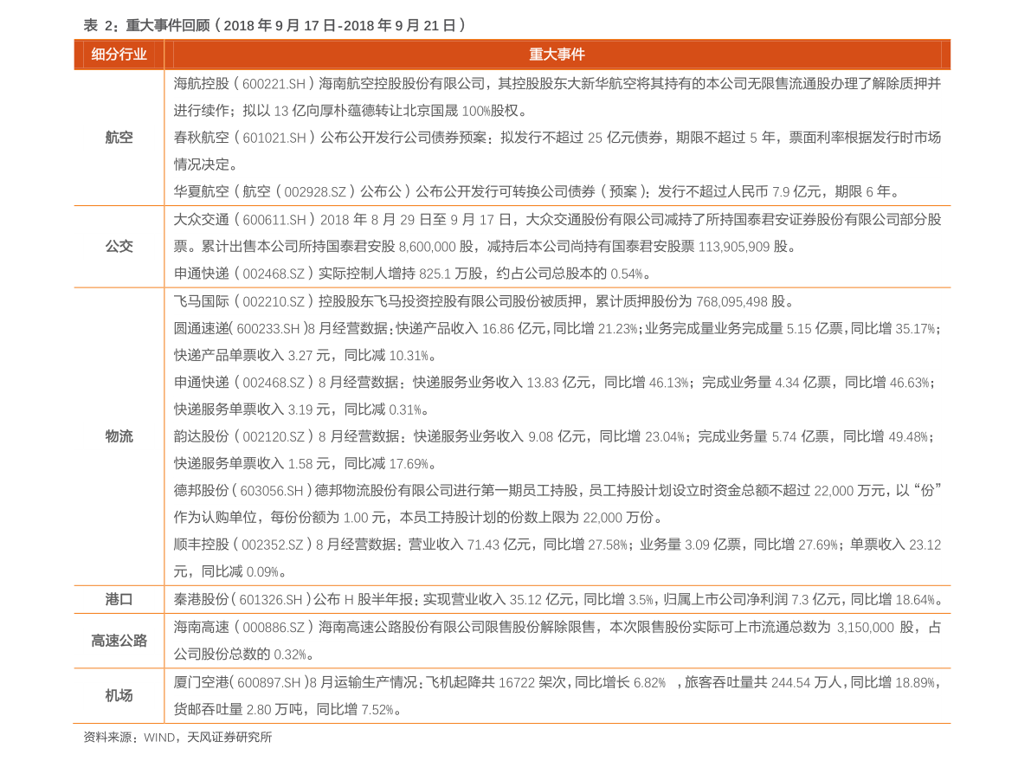Click the 高速公路 industry cell
Screen dimensions: 1031x761
119,641
